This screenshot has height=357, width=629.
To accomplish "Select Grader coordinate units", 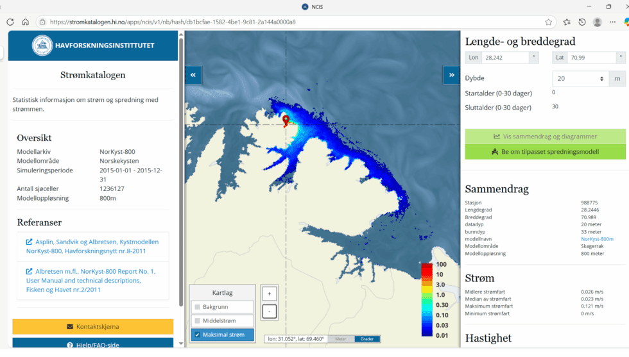I will point(367,339).
